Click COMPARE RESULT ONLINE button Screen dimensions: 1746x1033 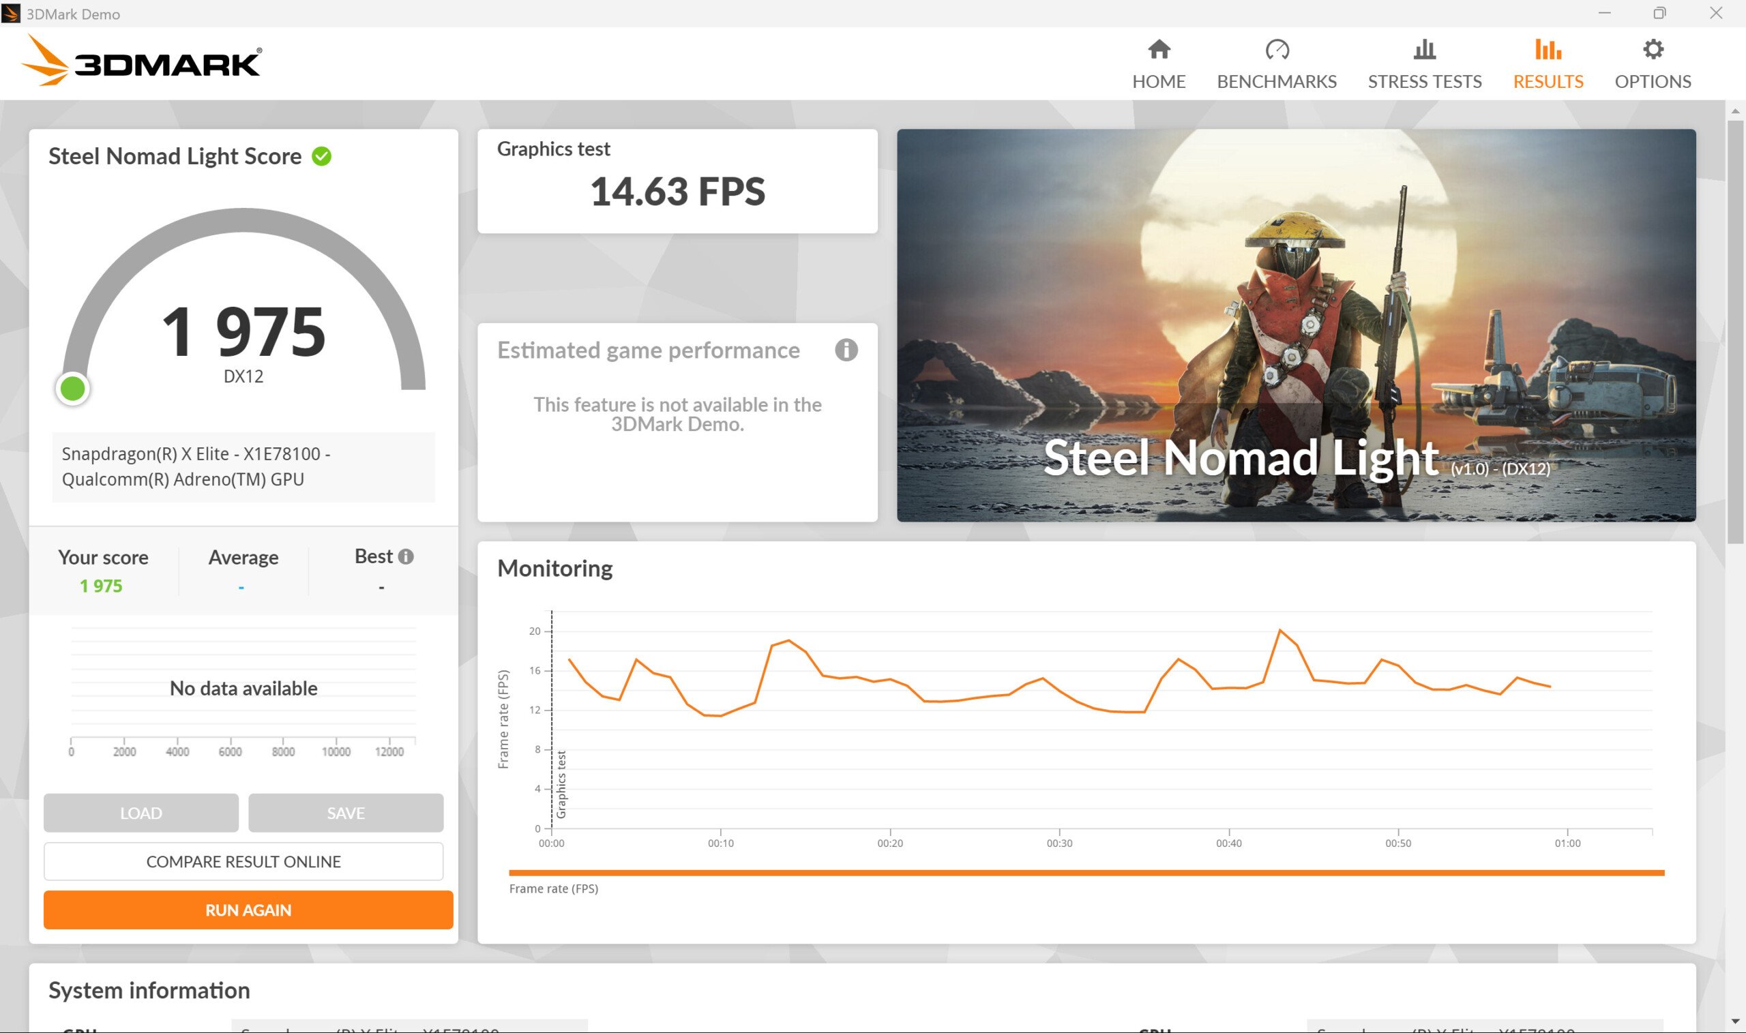(243, 862)
